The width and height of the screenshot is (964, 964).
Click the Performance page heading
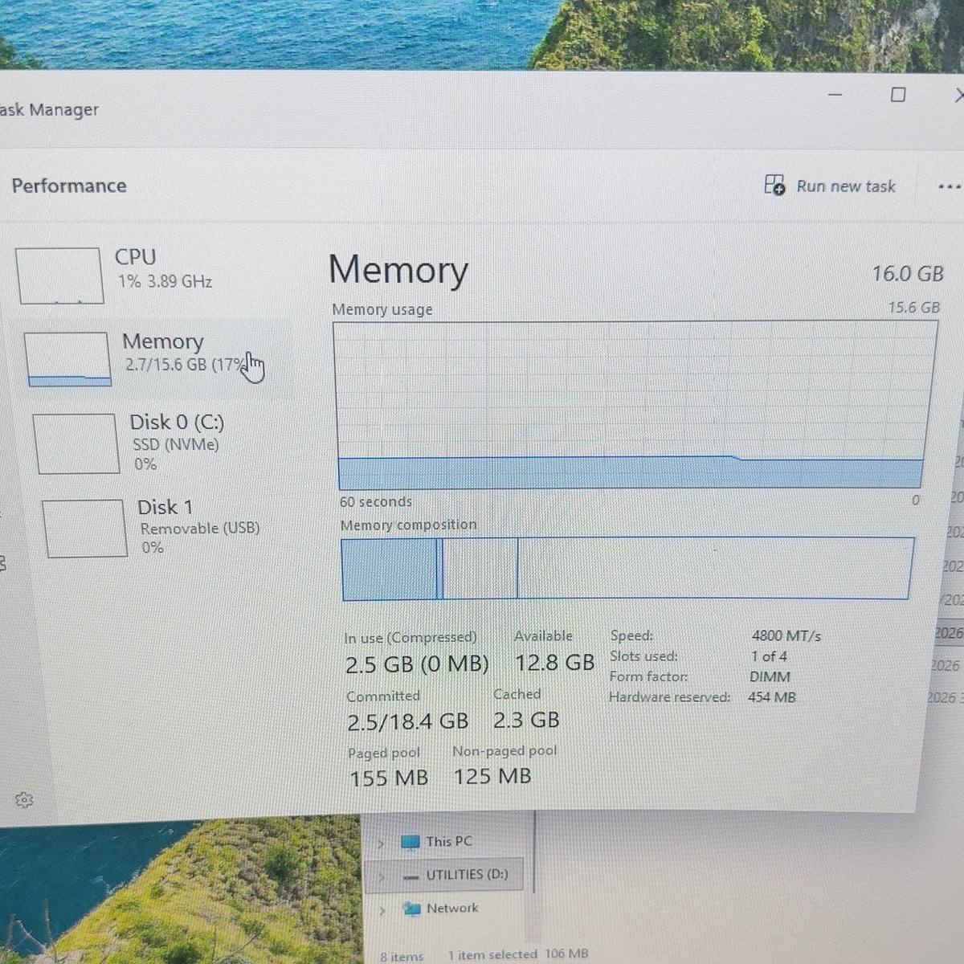click(69, 186)
